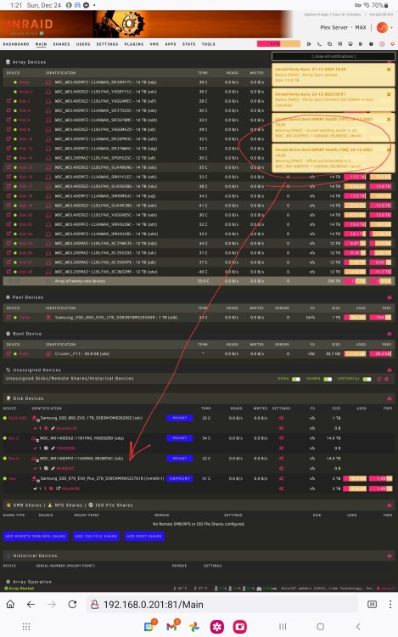Click the gear icon in the Unassigned Devices bar
Screen dimensions: 398x637
pos(387,379)
